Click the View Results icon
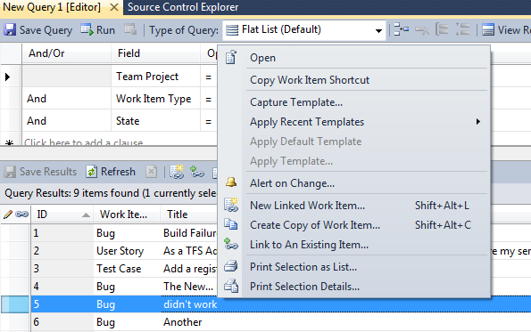The width and height of the screenshot is (531, 332). point(488,29)
